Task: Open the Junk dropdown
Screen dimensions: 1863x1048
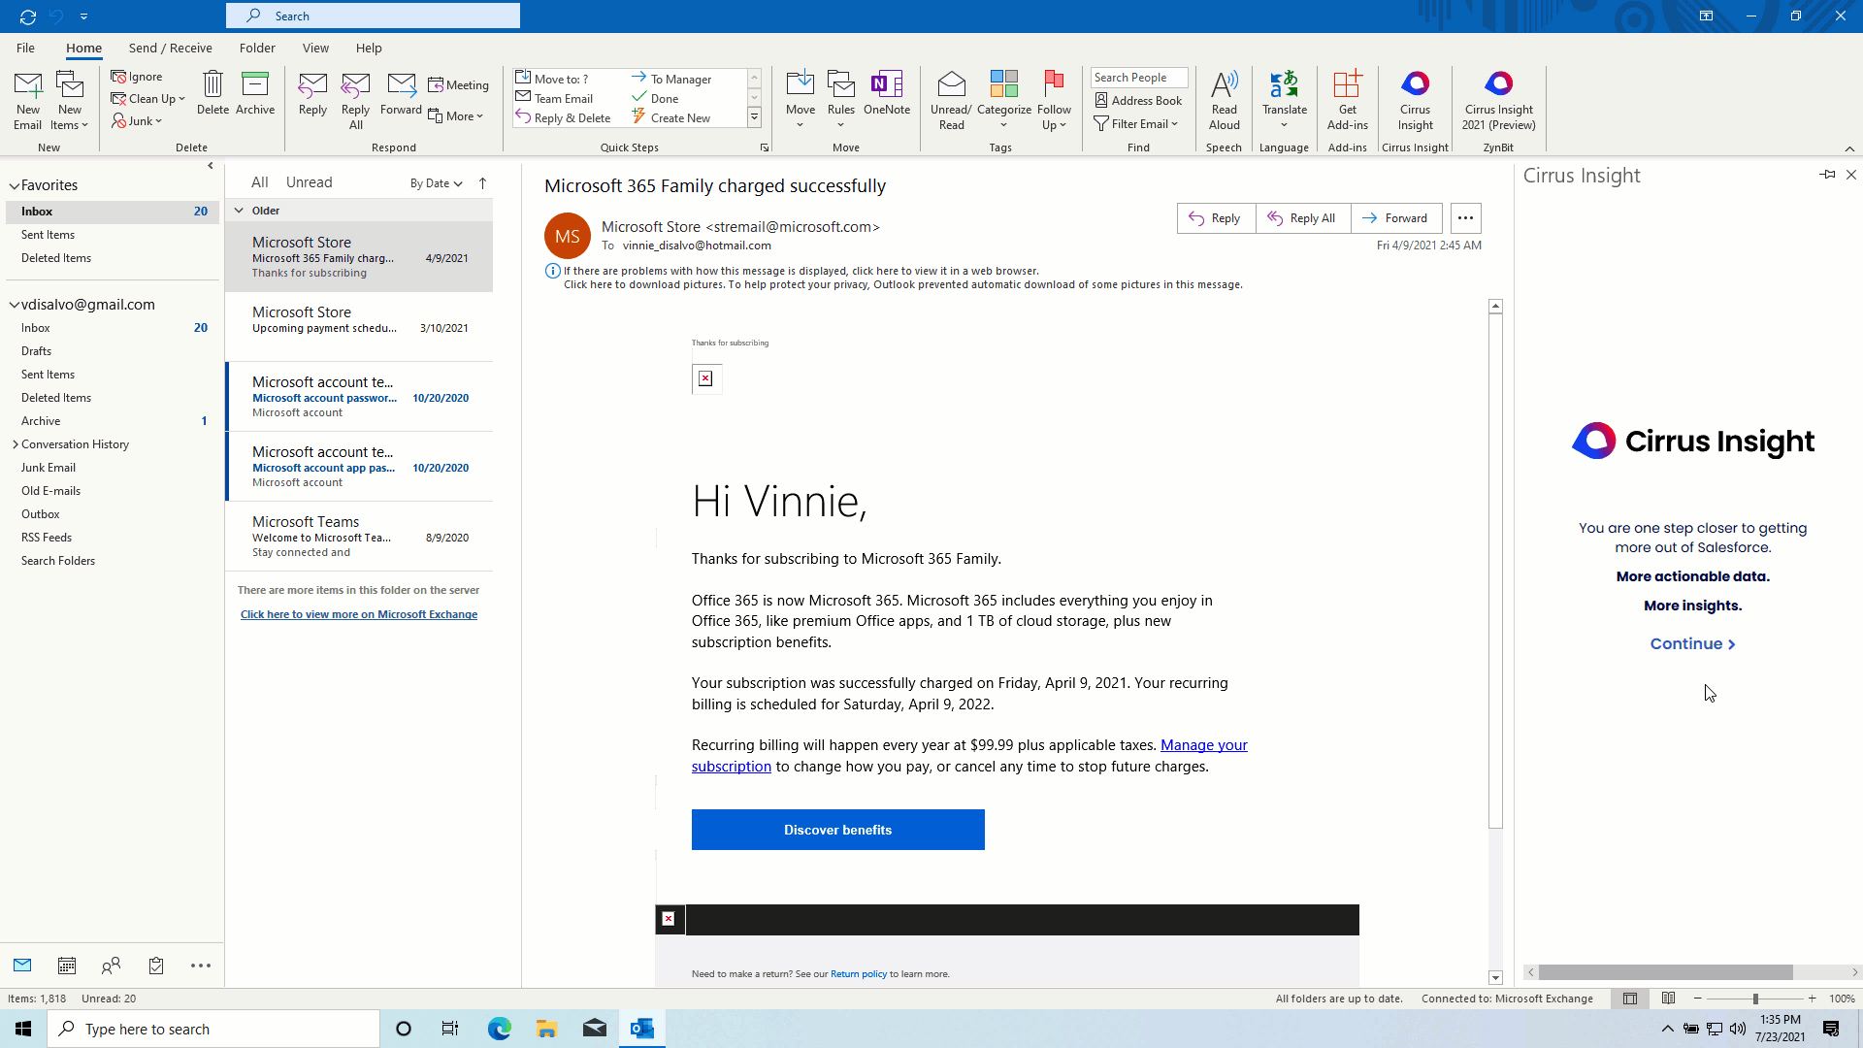Action: click(137, 121)
